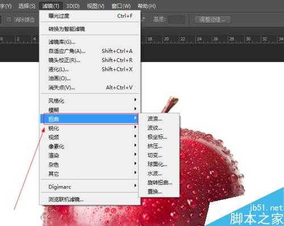The height and width of the screenshot is (226, 284).
Task: Click the 调整边缘... button
Action: tap(212, 19)
